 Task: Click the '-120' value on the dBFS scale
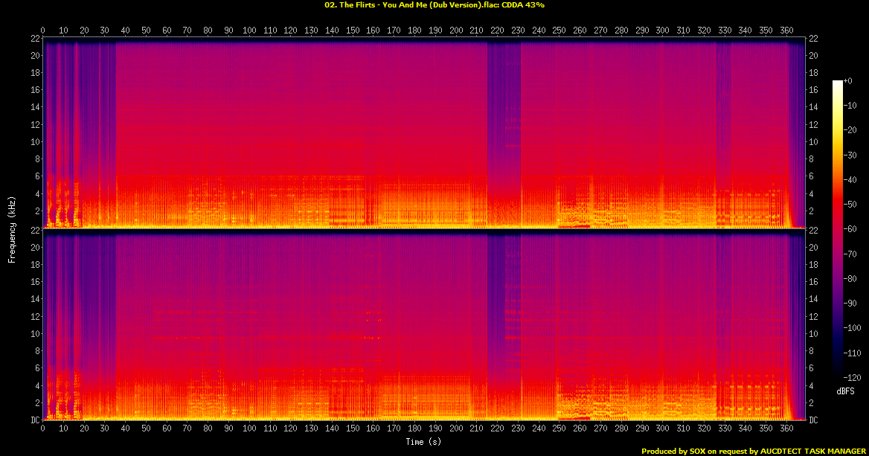coord(853,377)
